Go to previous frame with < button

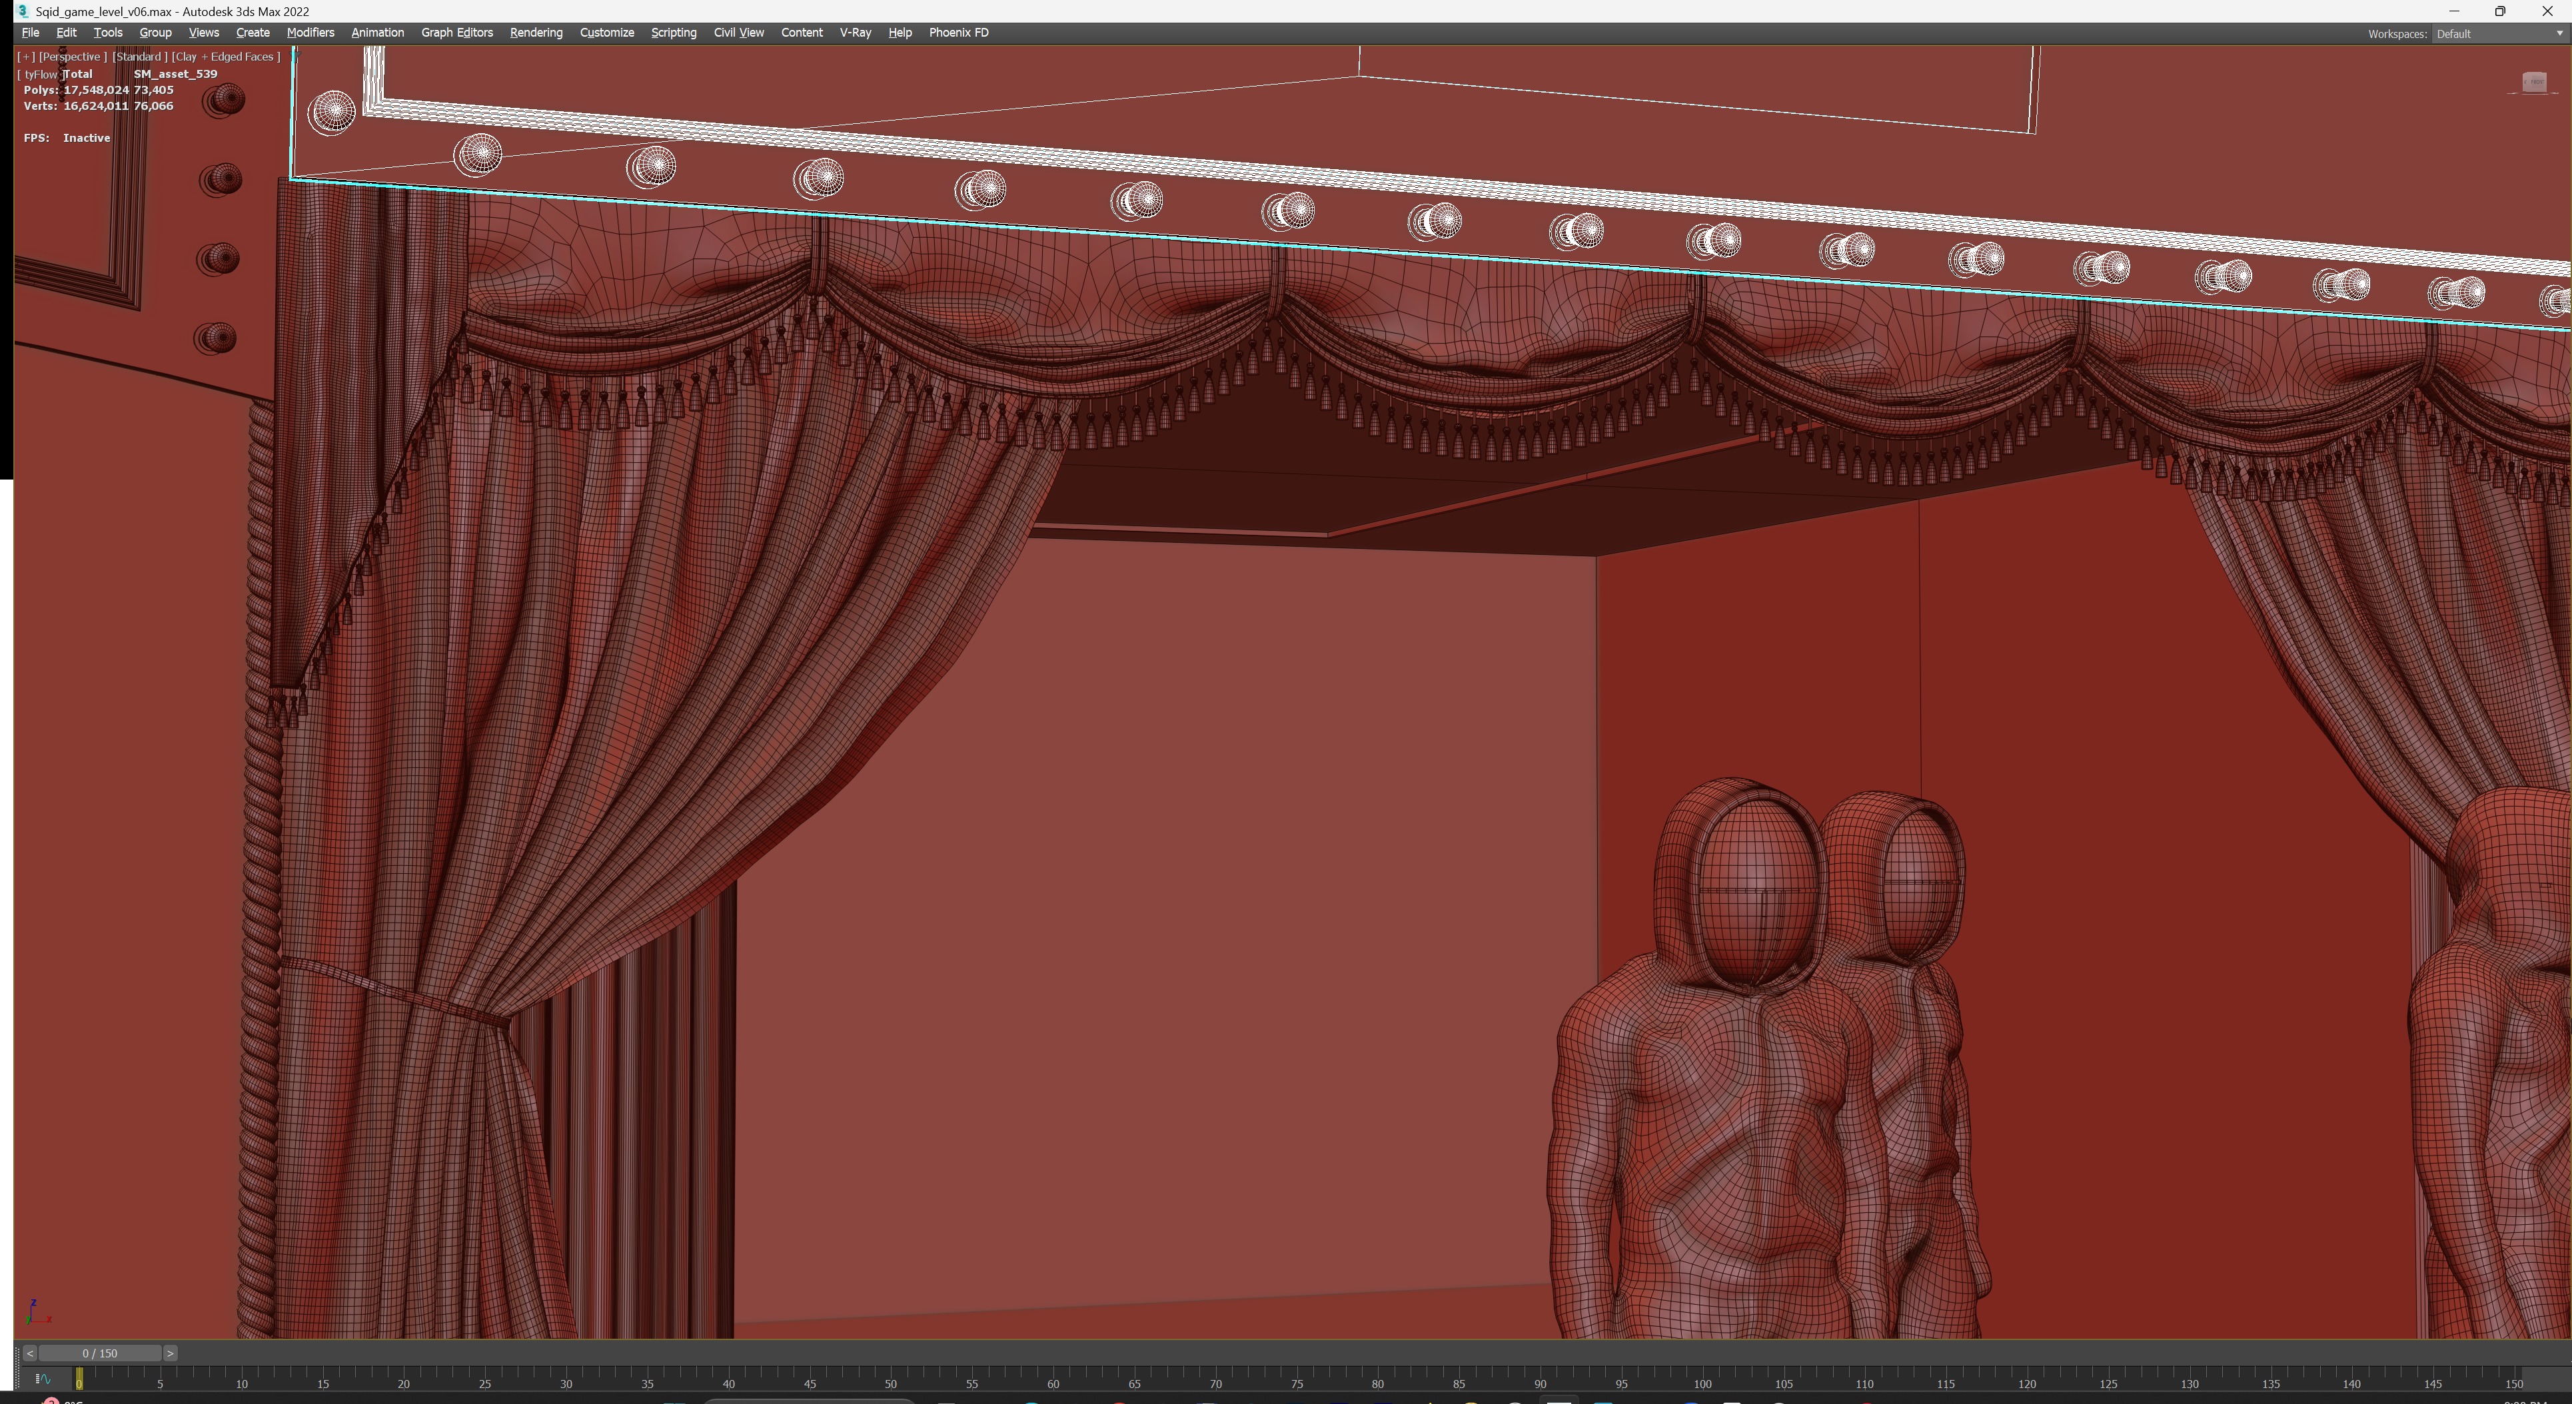29,1353
